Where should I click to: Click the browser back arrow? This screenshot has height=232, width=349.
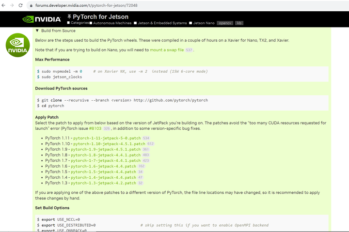(3, 5)
